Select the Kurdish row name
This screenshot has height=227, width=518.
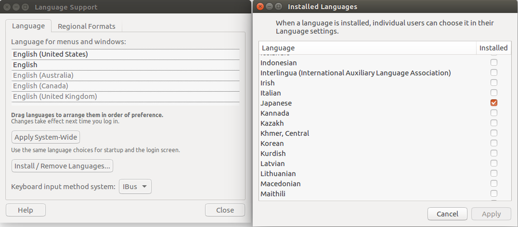click(273, 154)
